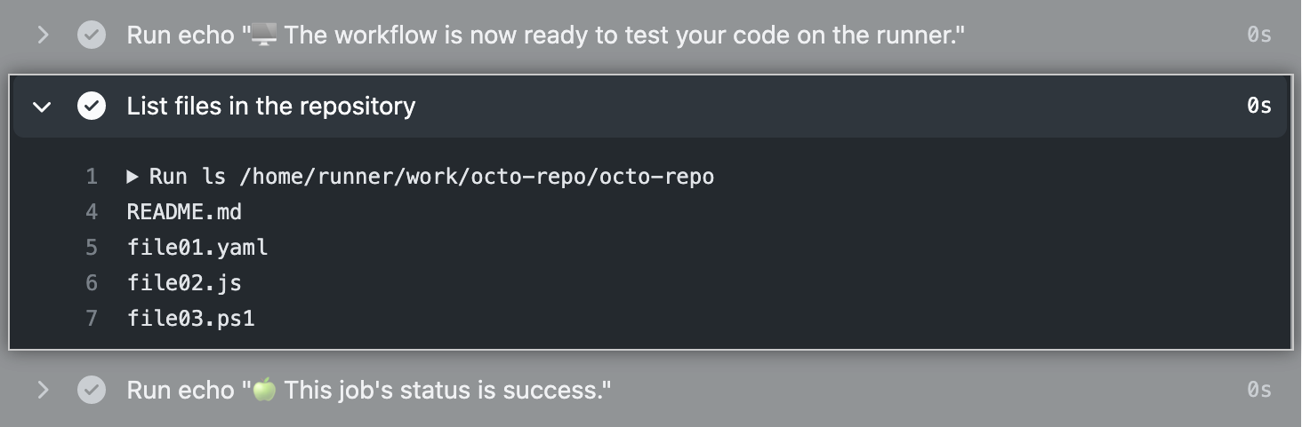The image size is (1302, 427).
Task: Click the checkmark icon beside 'workflow is now ready' step
Action: point(92,36)
